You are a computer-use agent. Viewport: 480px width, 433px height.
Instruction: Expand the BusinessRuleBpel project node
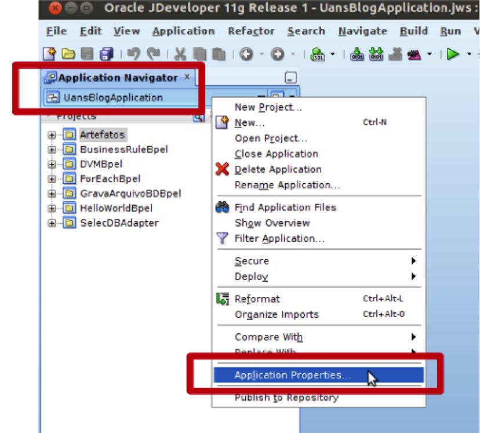pyautogui.click(x=52, y=150)
